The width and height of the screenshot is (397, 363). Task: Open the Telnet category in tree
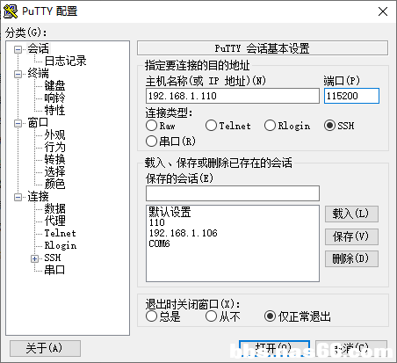coord(60,233)
